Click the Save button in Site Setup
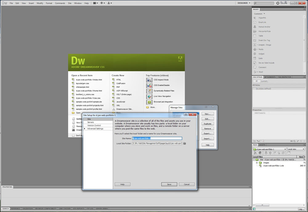 pyautogui.click(x=169, y=184)
